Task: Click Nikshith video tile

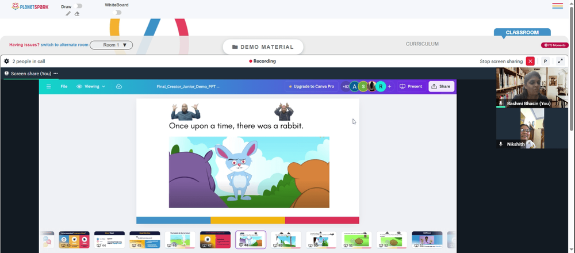Action: pyautogui.click(x=532, y=128)
